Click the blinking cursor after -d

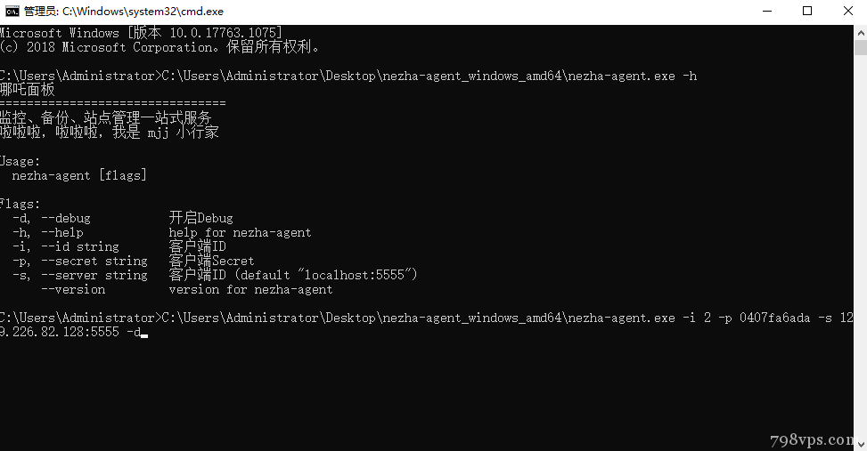(144, 334)
